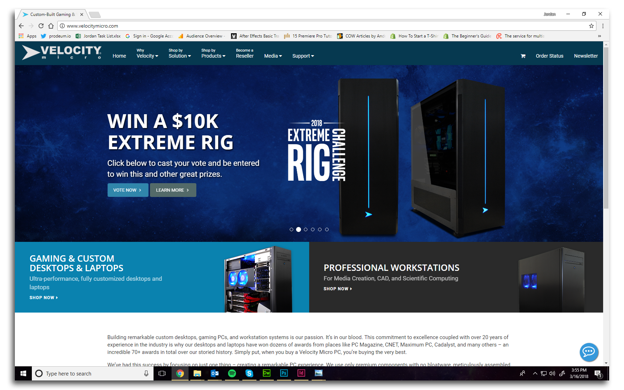
Task: Open the shopping cart icon
Action: [523, 56]
